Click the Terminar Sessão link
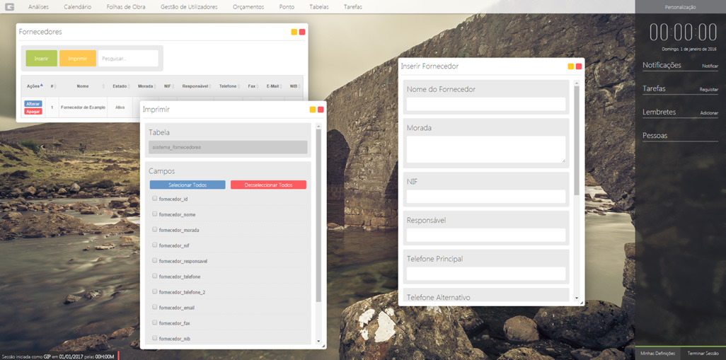Image resolution: width=726 pixels, height=360 pixels. tap(703, 353)
